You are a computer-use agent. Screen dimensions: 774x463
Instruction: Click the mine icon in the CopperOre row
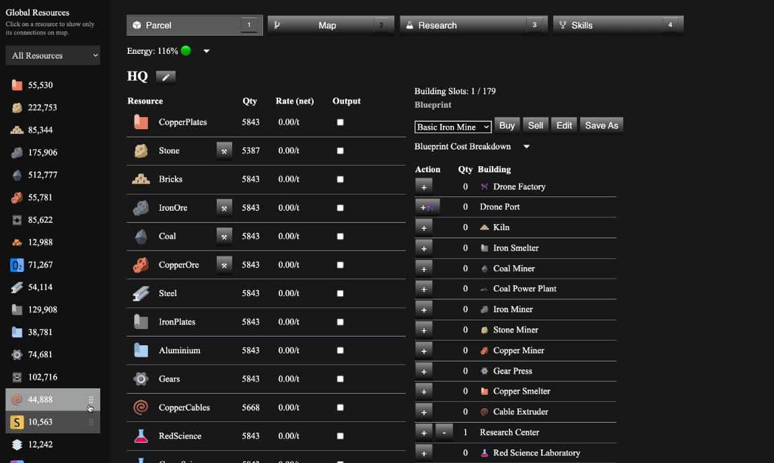pyautogui.click(x=224, y=265)
